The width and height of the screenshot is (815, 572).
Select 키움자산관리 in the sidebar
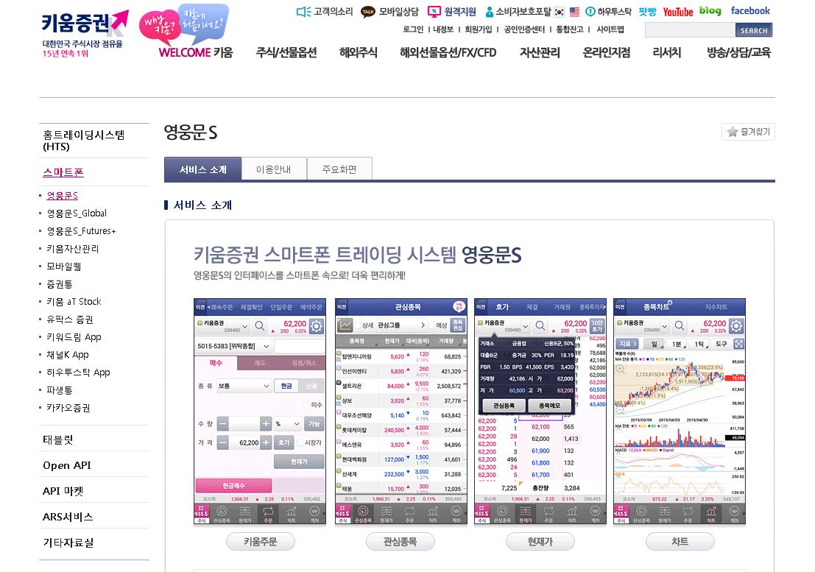pos(73,248)
